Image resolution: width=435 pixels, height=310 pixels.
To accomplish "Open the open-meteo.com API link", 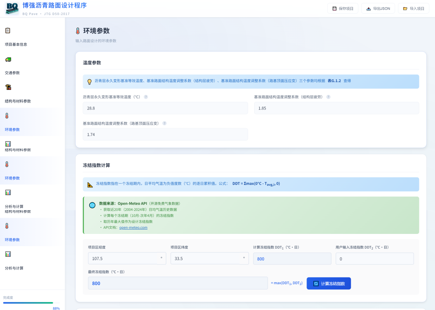I will click(133, 227).
